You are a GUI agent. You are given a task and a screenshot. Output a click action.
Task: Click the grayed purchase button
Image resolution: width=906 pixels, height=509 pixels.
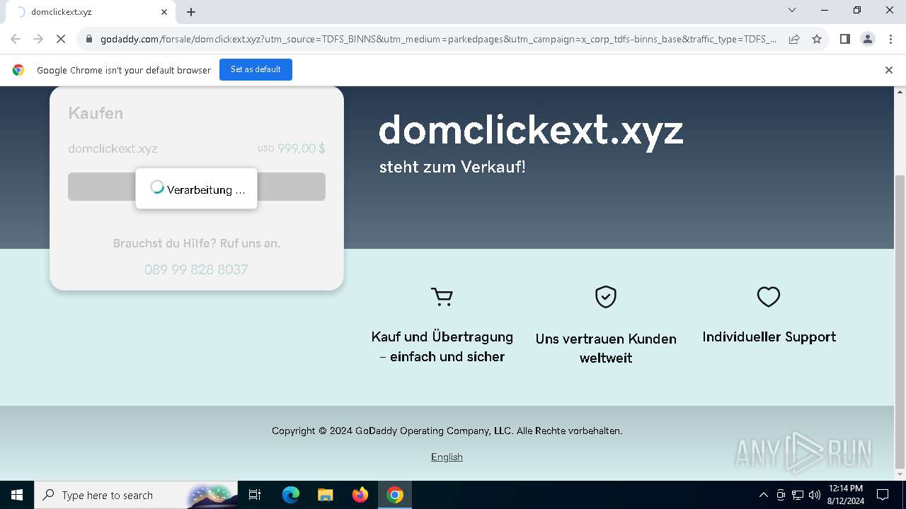197,187
